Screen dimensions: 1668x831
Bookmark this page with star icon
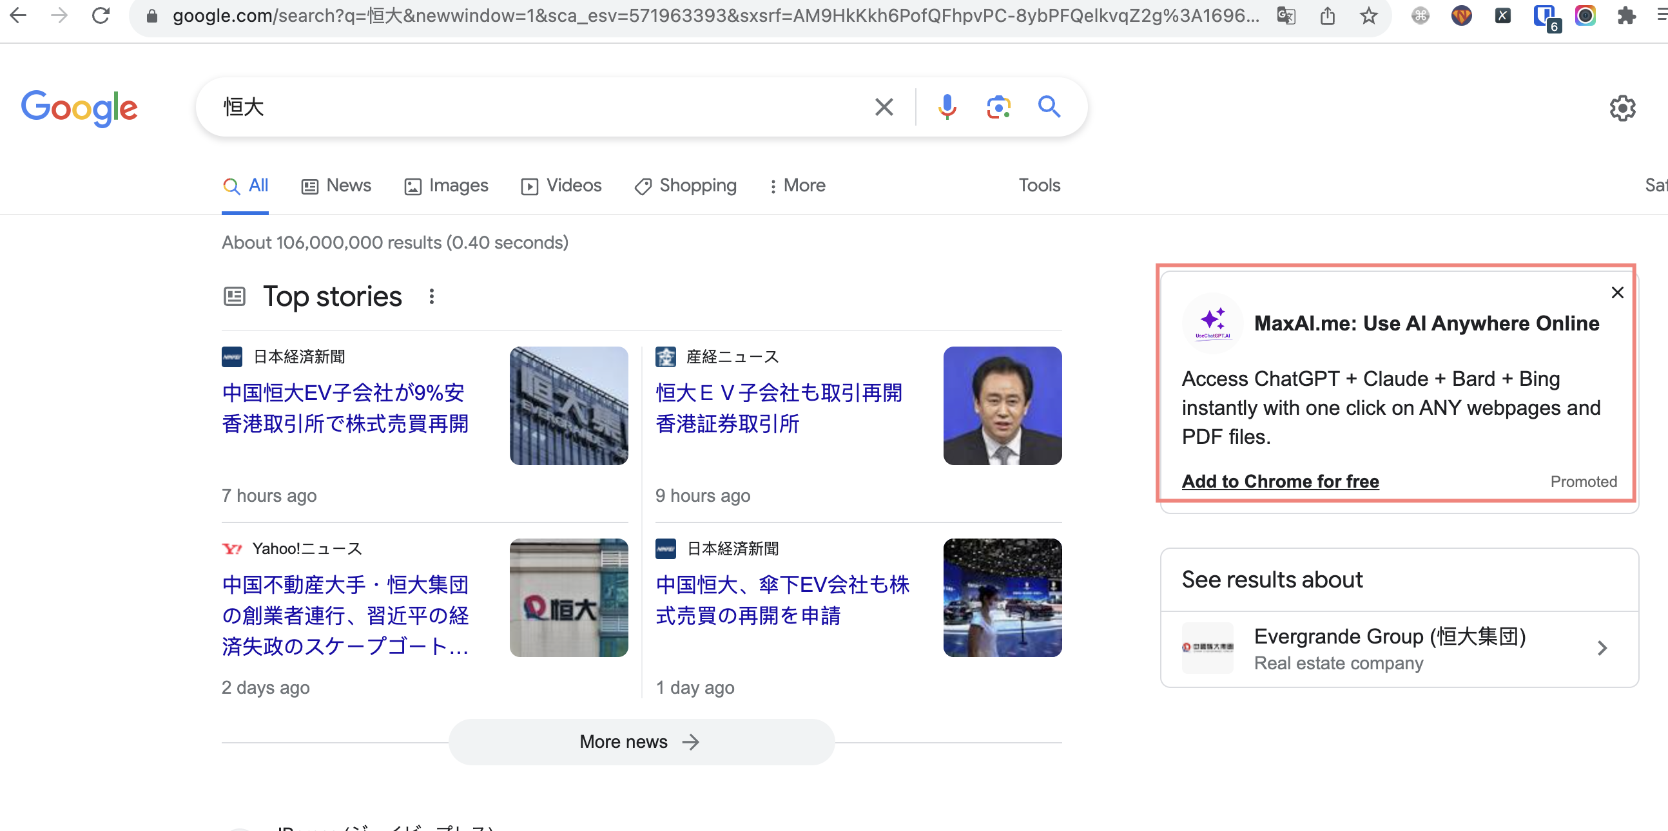(x=1368, y=15)
